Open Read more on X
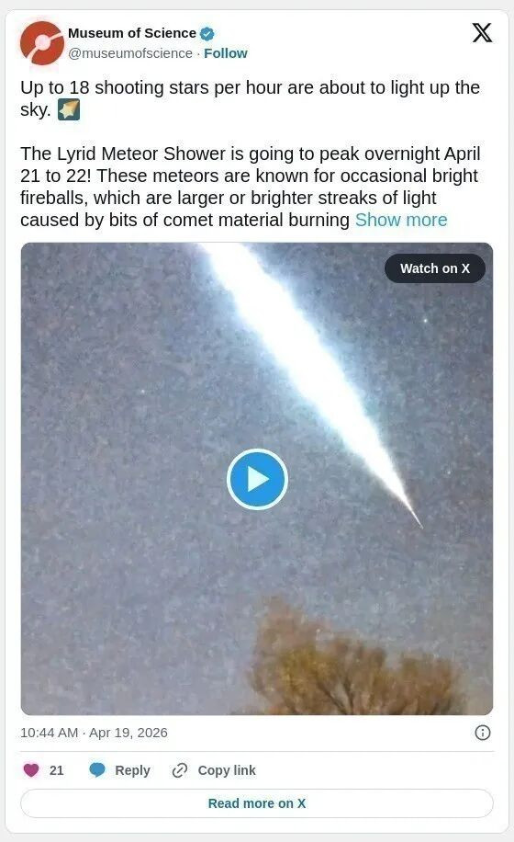 click(x=257, y=803)
